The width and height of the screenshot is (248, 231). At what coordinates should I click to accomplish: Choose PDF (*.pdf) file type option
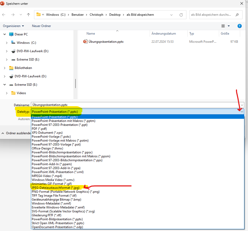click(39, 129)
